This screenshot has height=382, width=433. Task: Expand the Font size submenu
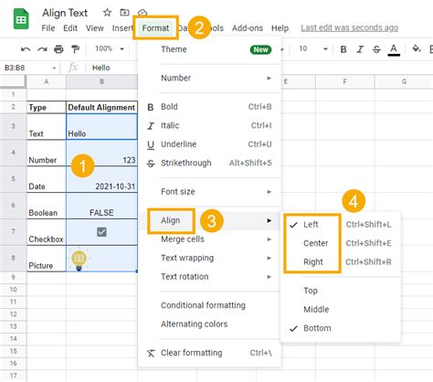209,192
